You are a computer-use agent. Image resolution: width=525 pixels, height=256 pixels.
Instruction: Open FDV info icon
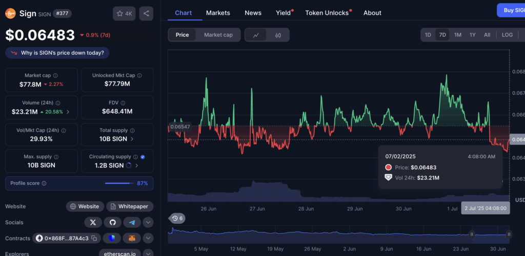tap(123, 103)
